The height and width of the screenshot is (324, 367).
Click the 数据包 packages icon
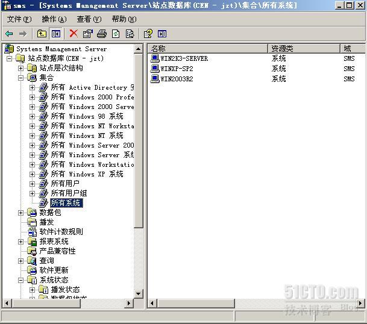pyautogui.click(x=32, y=213)
